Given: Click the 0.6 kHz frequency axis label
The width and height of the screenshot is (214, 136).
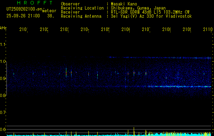Looking at the screenshot, I should coord(3,129).
